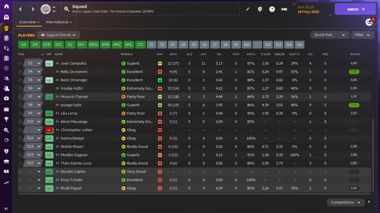Open the Copy of Overall view dropdown
Image resolution: width=380 pixels, height=213 pixels.
(58, 35)
